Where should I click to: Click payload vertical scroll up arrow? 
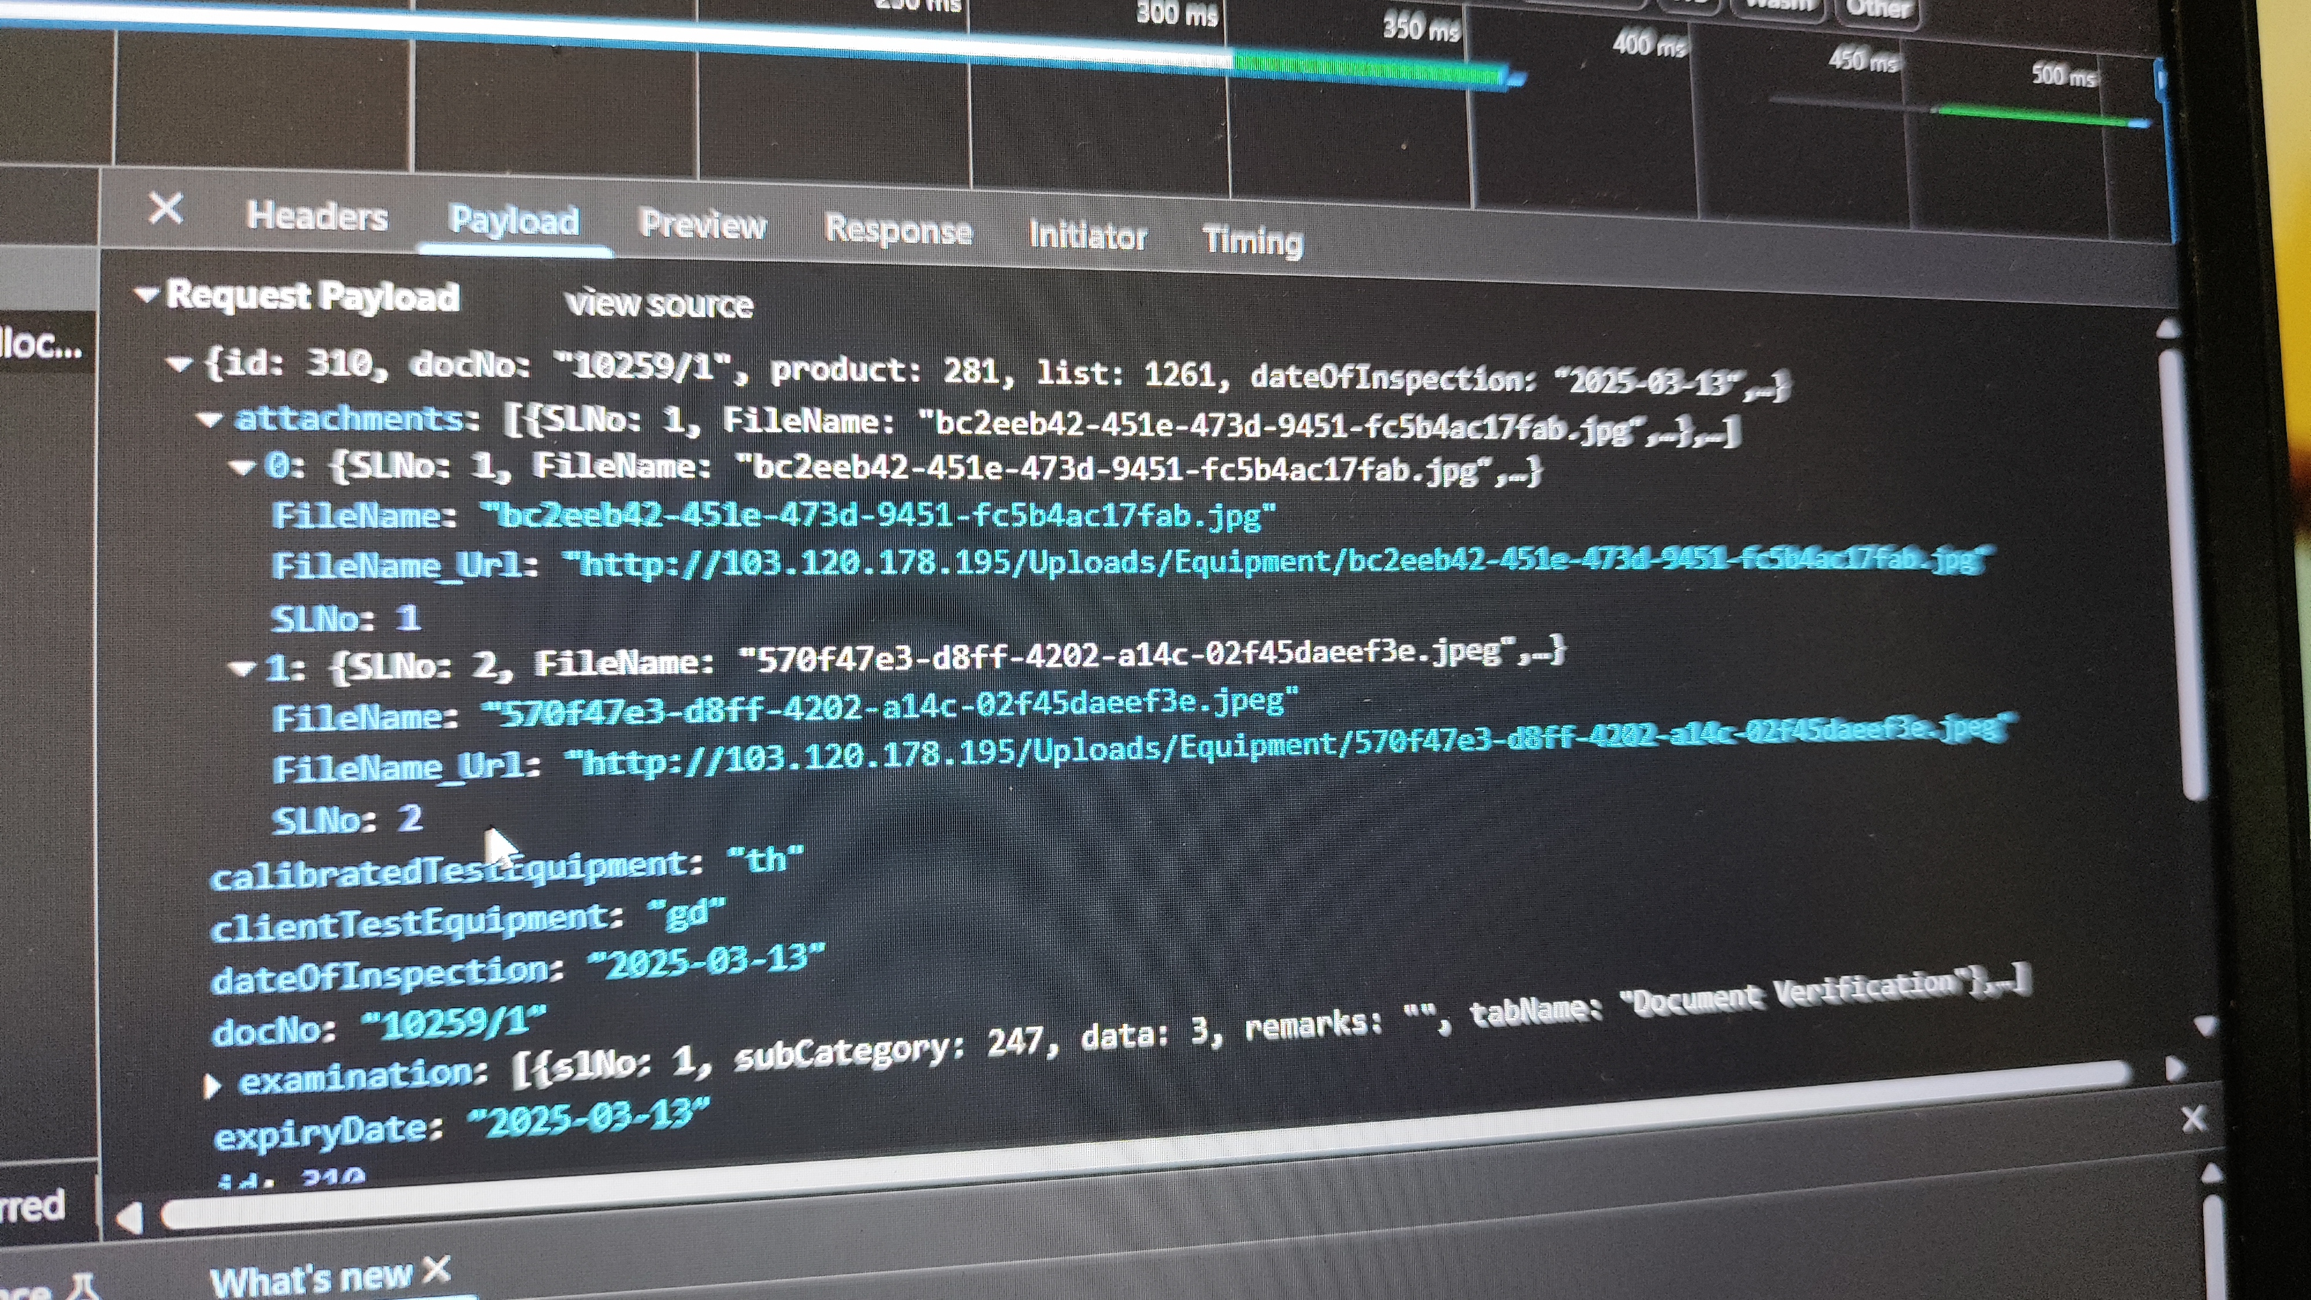coord(2168,328)
